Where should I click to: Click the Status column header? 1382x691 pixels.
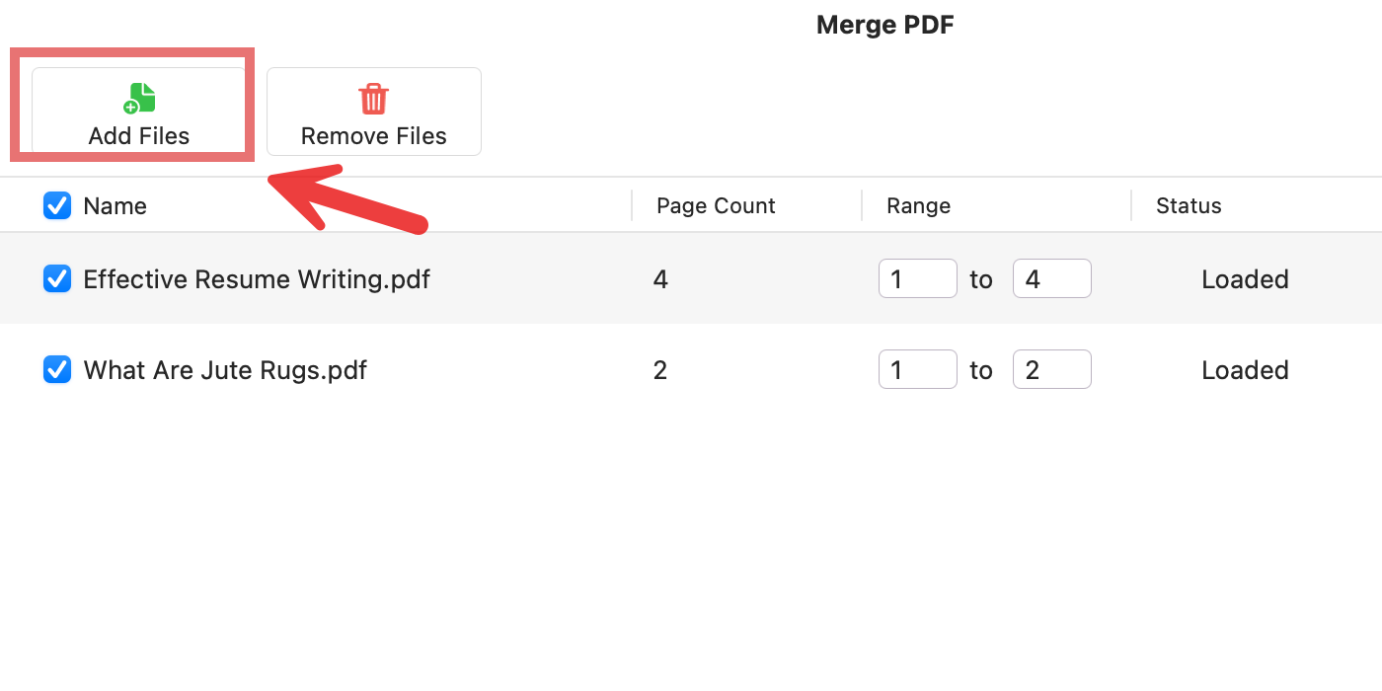coord(1189,206)
